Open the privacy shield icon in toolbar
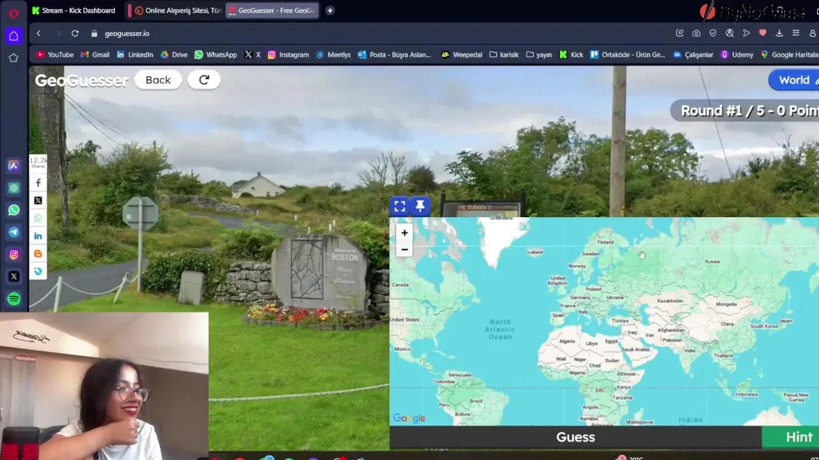This screenshot has height=460, width=819. click(713, 33)
